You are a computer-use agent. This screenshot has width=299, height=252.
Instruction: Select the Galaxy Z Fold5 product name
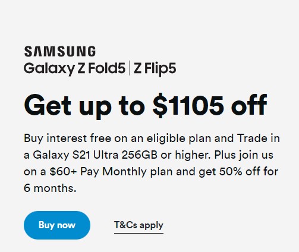[x=74, y=69]
